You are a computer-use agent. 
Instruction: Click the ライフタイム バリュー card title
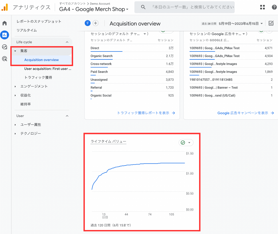click(x=108, y=141)
